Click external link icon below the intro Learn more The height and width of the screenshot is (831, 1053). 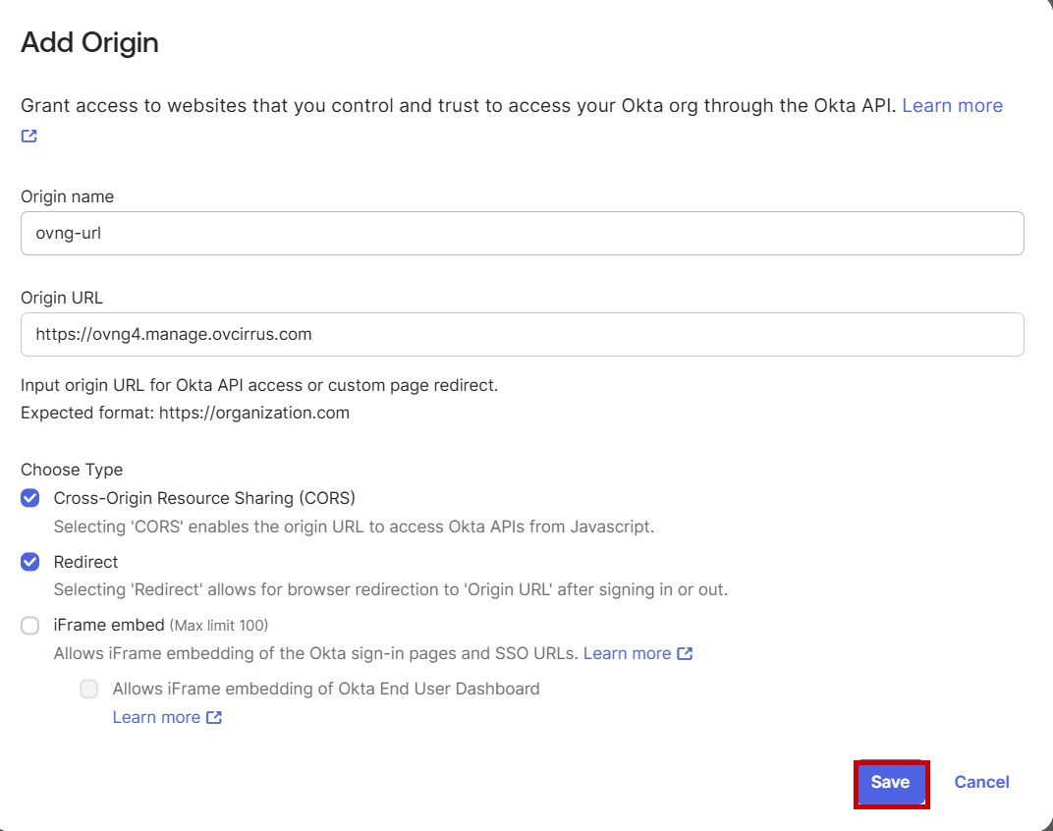click(x=28, y=136)
